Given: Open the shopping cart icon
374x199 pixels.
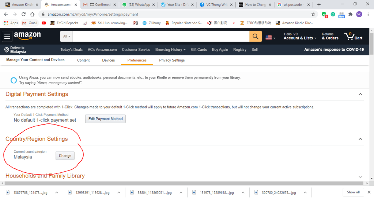Looking at the screenshot, I should point(353,36).
